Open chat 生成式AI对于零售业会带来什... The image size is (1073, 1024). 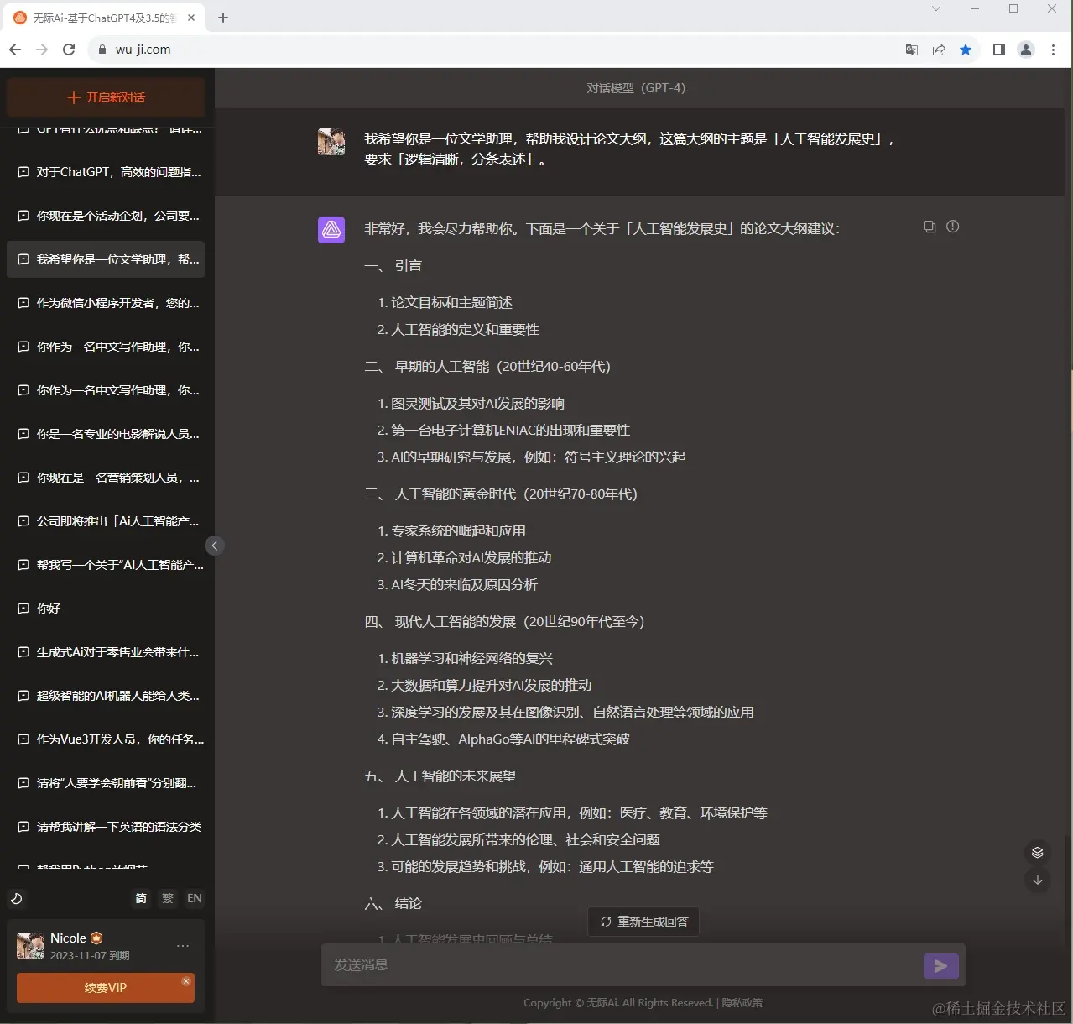point(106,652)
